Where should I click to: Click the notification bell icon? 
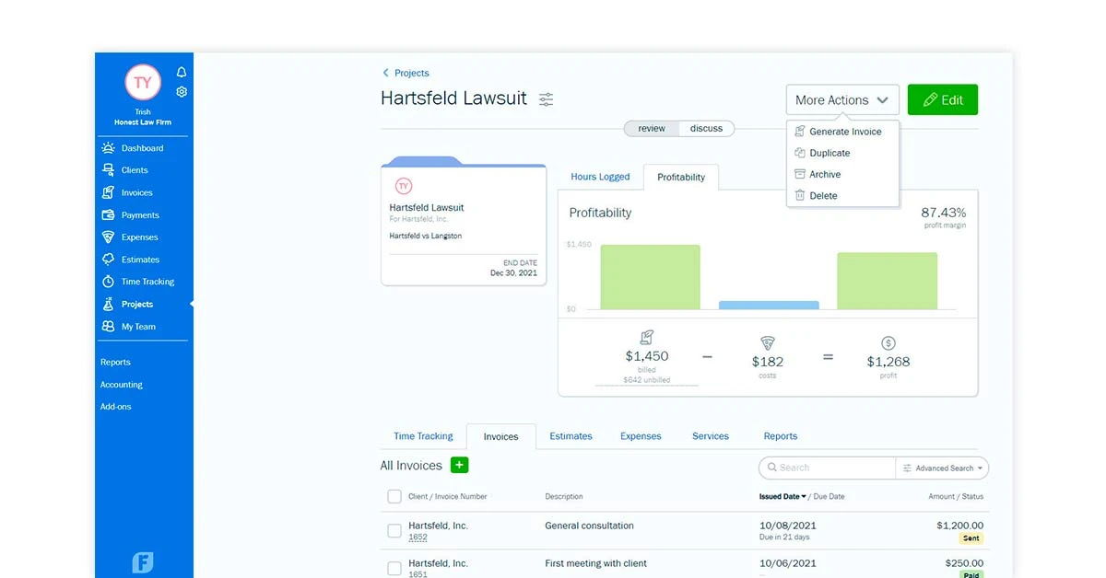[x=181, y=72]
